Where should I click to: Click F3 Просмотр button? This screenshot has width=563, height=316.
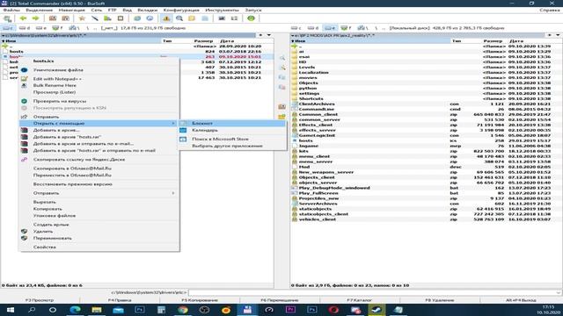[40, 300]
